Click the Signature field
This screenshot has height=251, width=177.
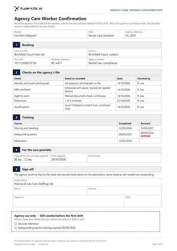click(x=68, y=201)
